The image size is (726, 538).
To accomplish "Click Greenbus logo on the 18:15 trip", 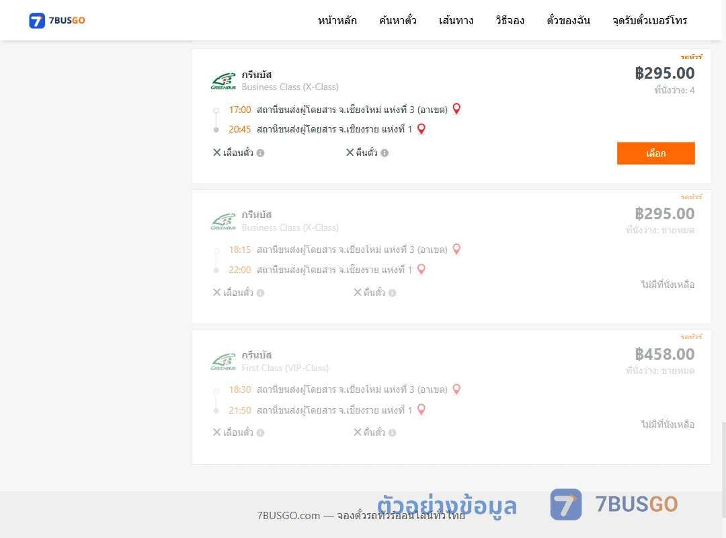I will 223,221.
